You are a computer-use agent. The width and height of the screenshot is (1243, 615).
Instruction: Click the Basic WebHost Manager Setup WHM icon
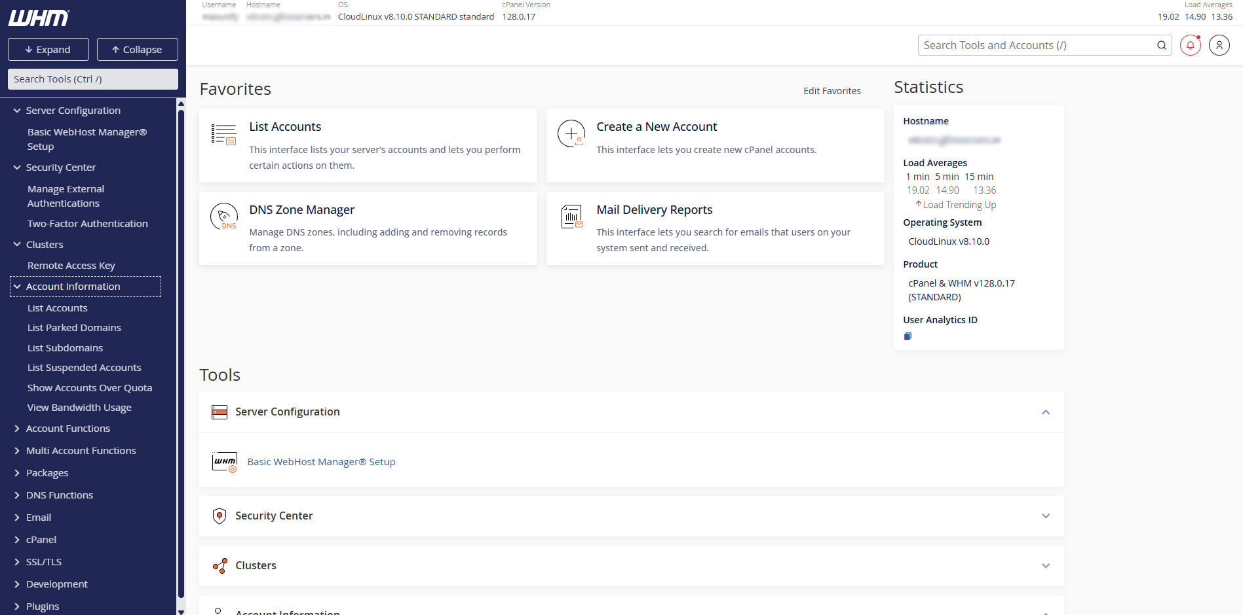click(x=225, y=462)
